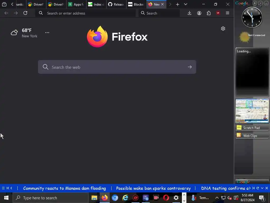Viewport: 270px width, 203px height.
Task: Open the muted volume tray icon
Action: point(229,198)
